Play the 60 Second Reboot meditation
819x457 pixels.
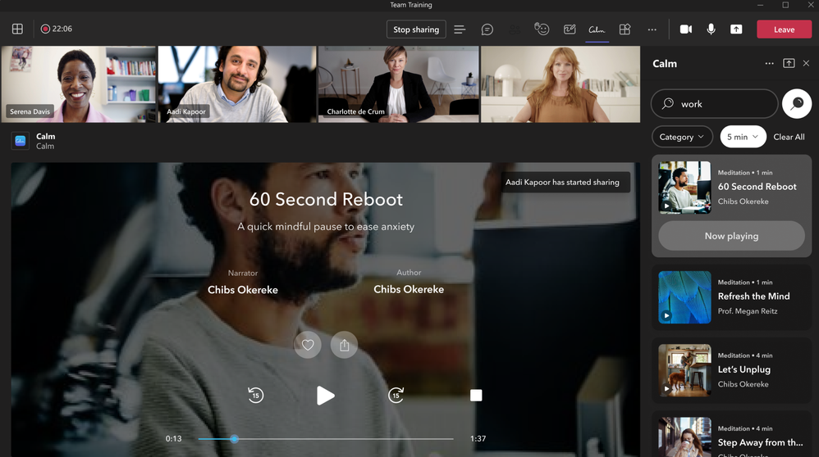point(325,396)
